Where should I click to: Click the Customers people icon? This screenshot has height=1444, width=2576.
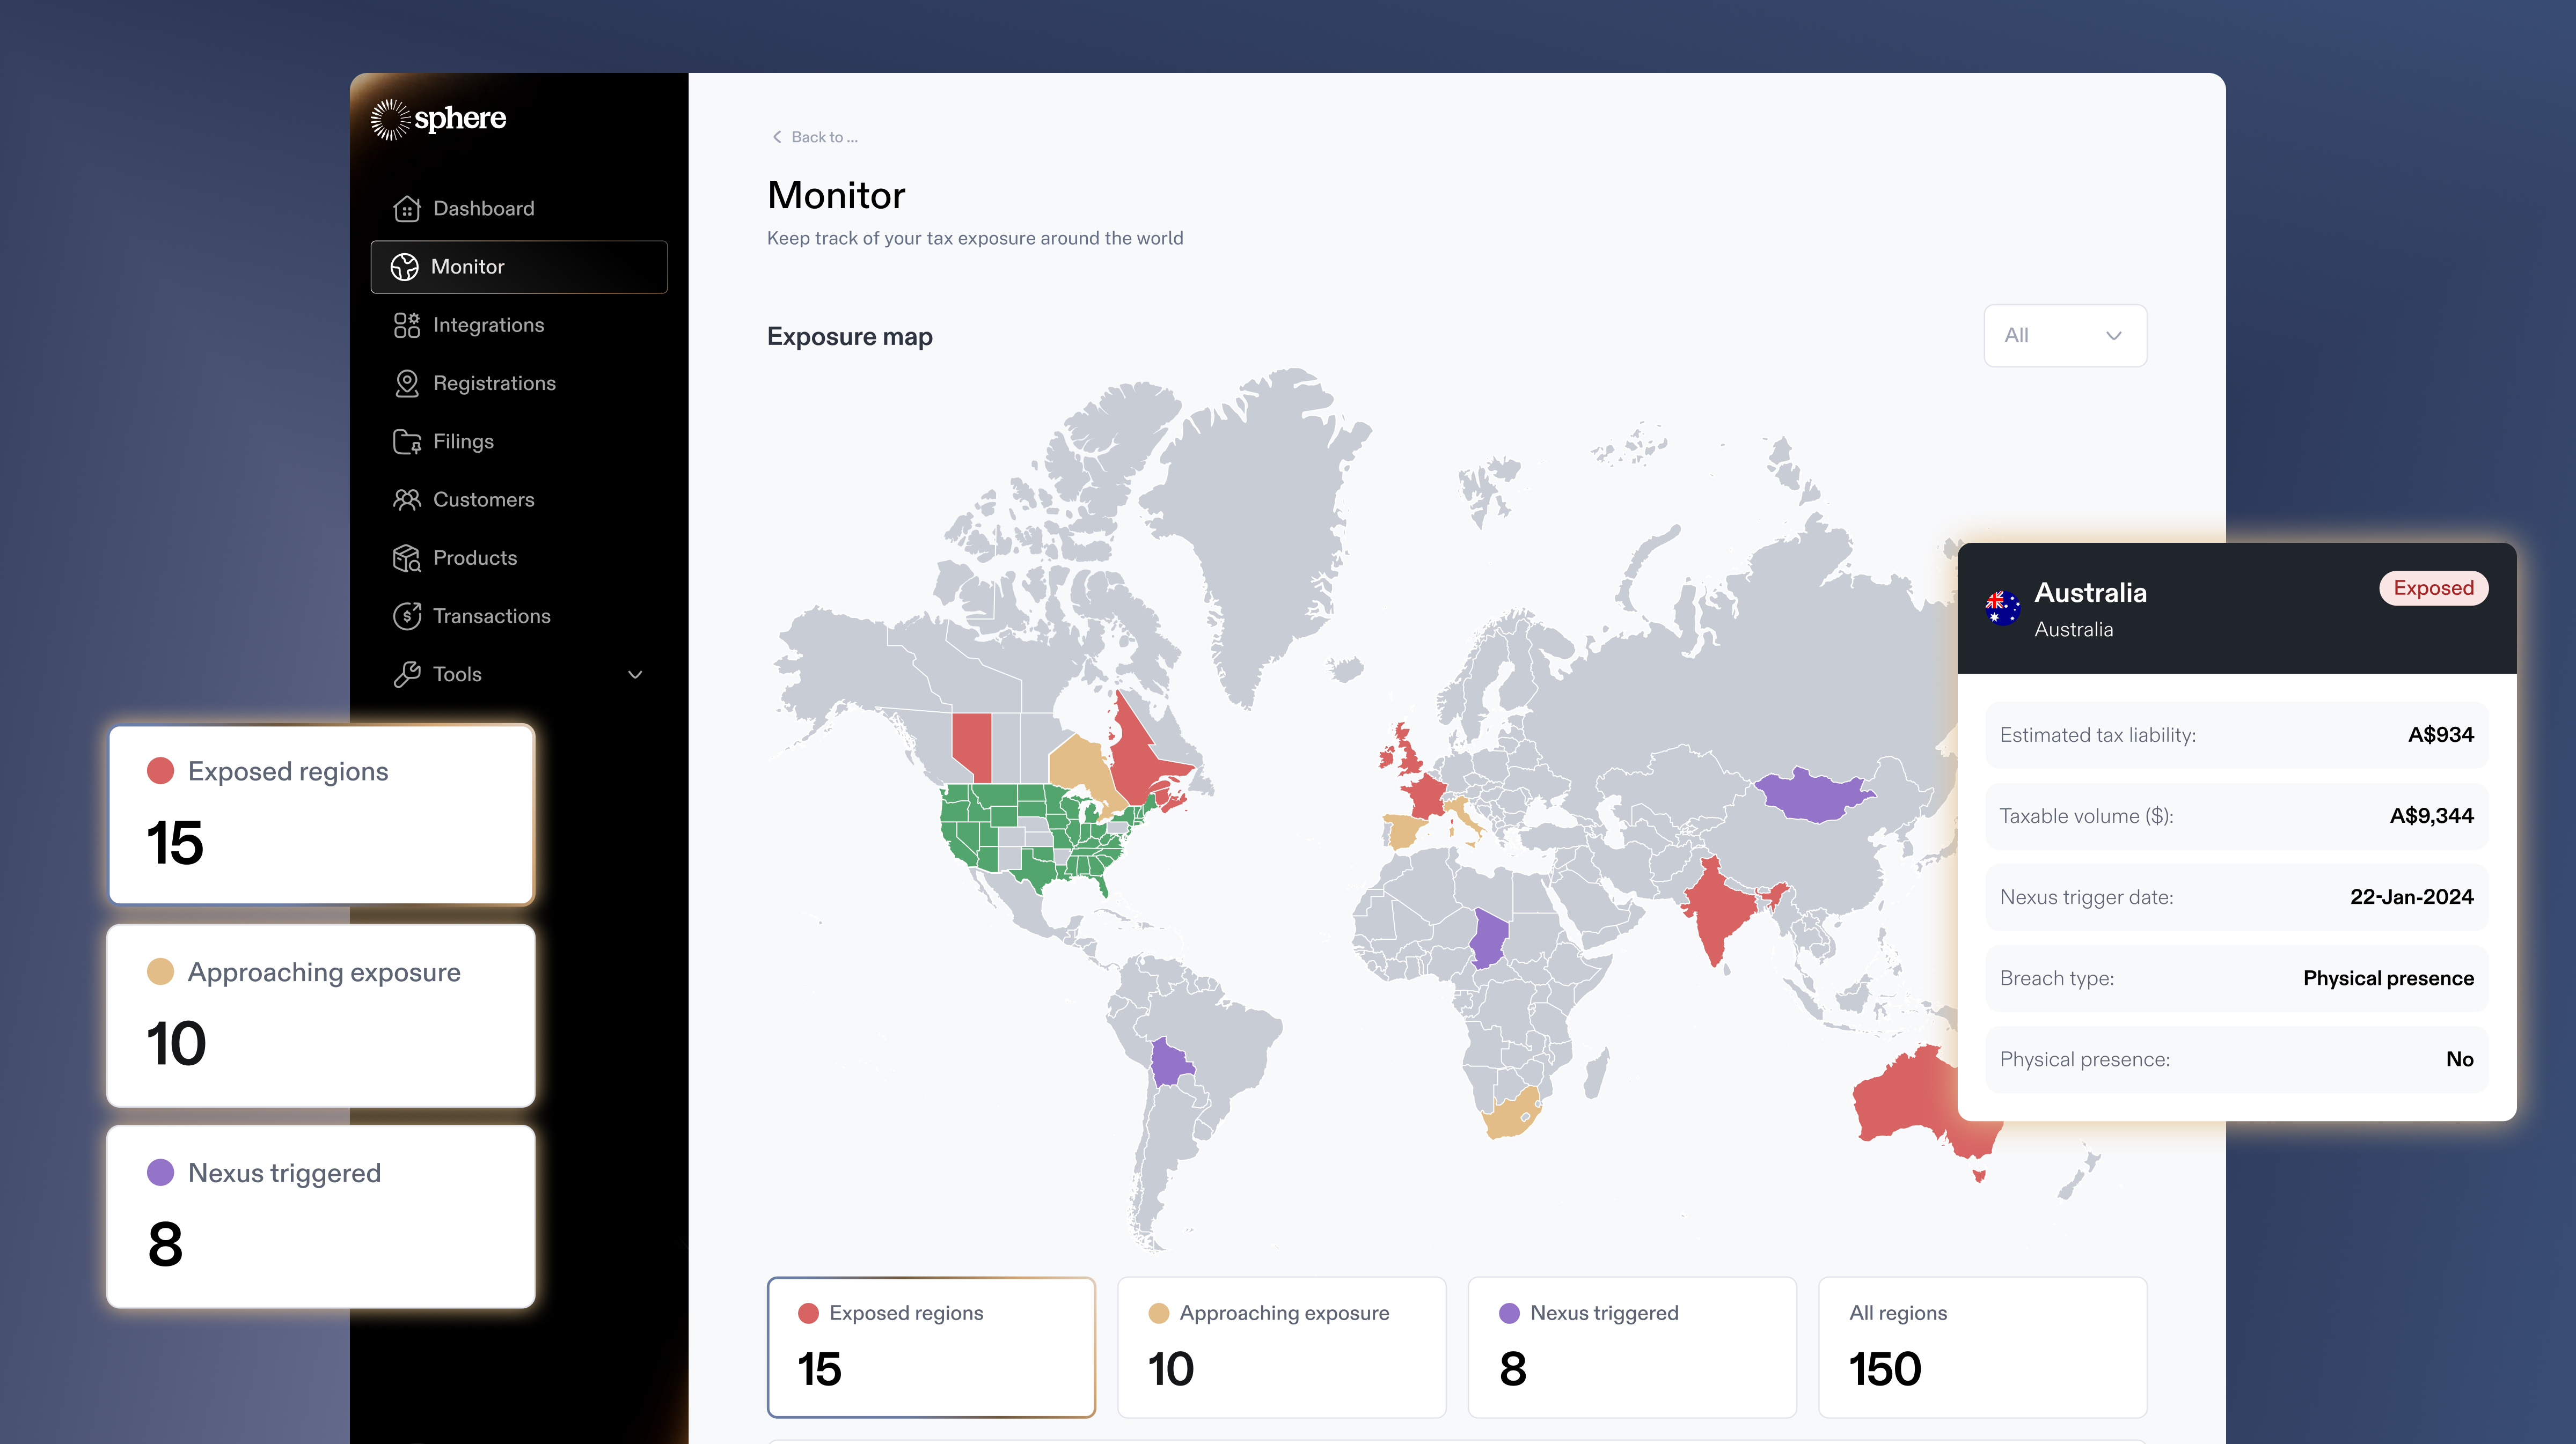coord(406,499)
